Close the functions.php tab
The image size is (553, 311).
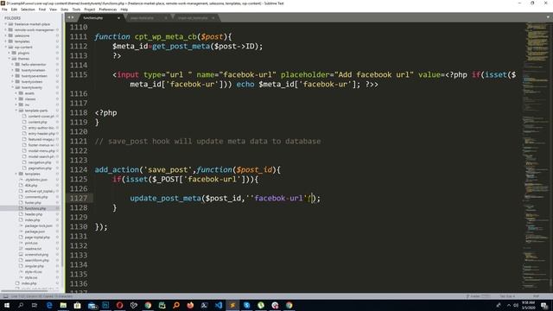click(118, 17)
